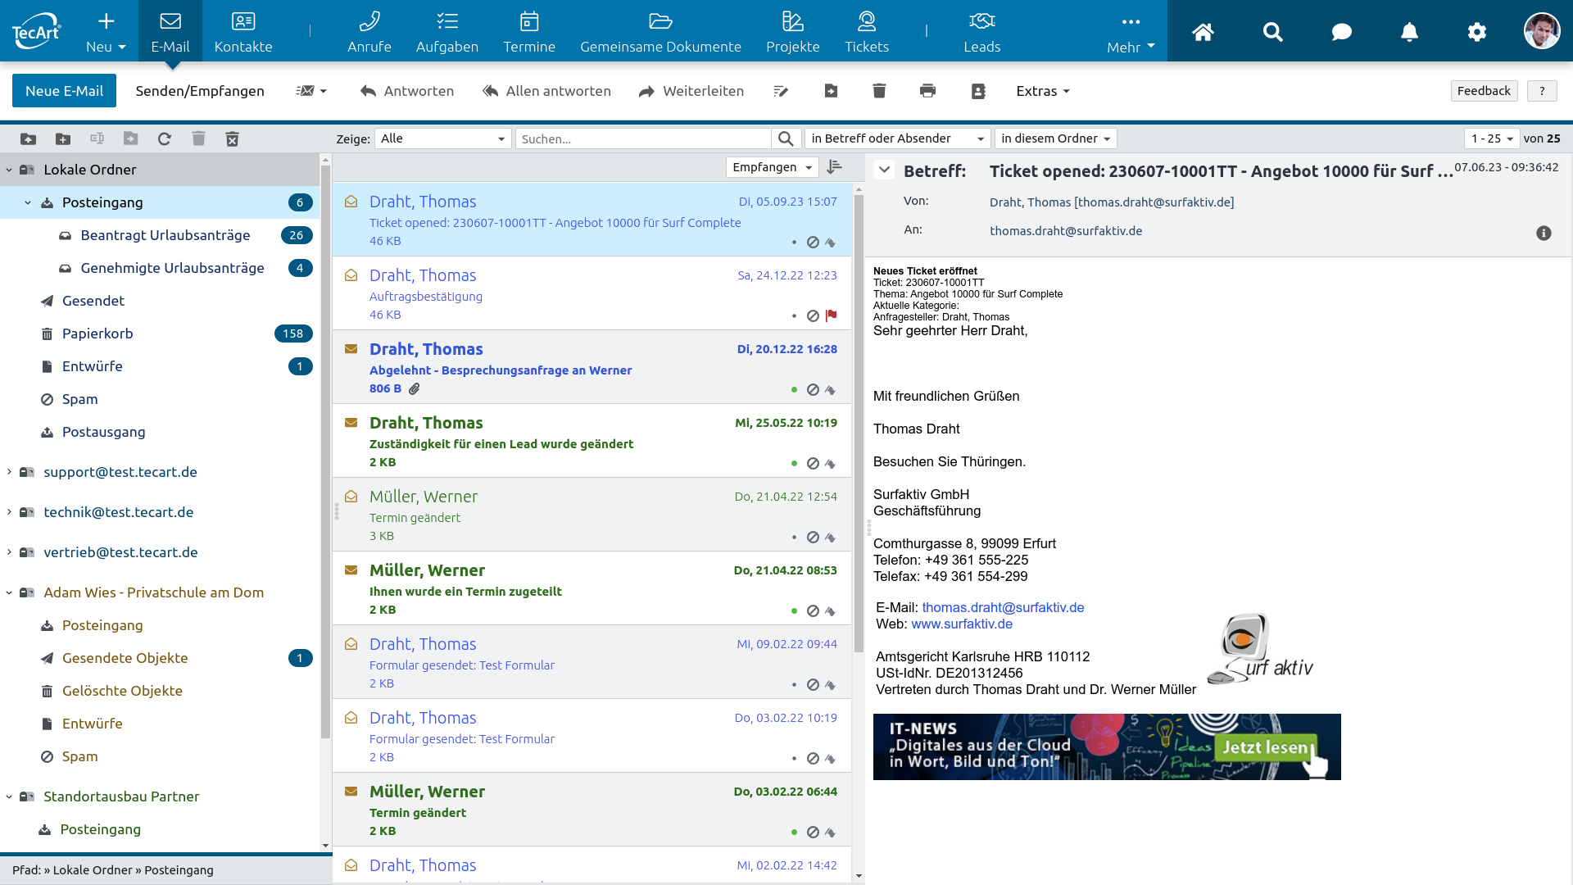Viewport: 1573px width, 885px height.
Task: Print the opened e-mail
Action: (x=928, y=91)
